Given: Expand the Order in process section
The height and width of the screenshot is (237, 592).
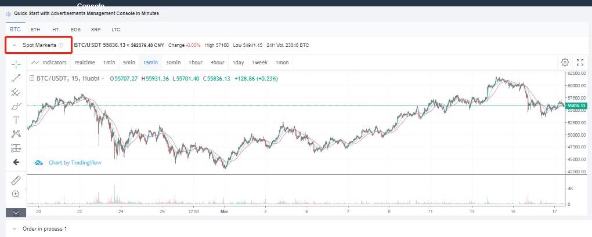Looking at the screenshot, I should pyautogui.click(x=15, y=229).
